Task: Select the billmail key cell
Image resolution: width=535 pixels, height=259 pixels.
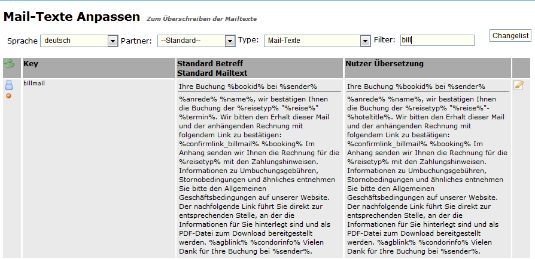Action: (35, 83)
